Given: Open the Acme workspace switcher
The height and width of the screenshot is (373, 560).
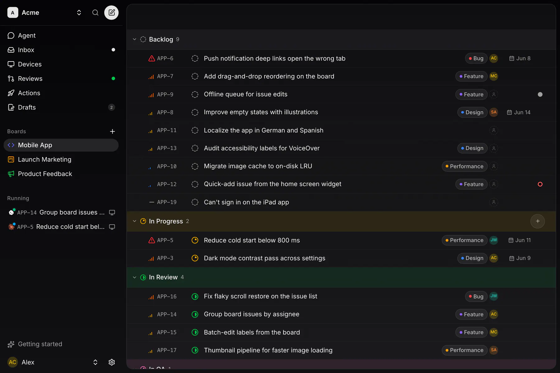Looking at the screenshot, I should pos(45,12).
